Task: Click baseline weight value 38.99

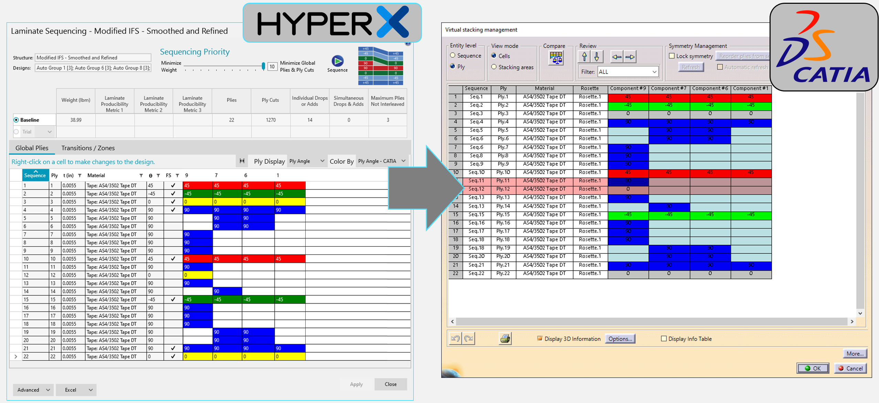Action: pyautogui.click(x=76, y=120)
